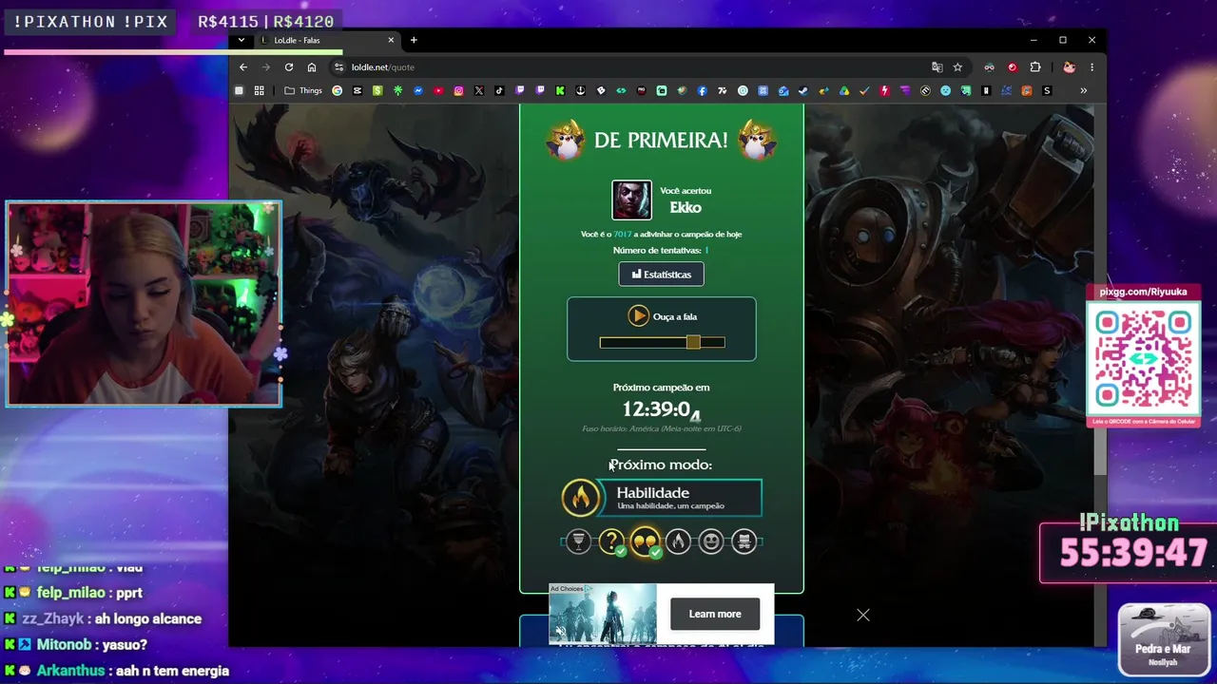This screenshot has height=684, width=1217.
Task: Unmute the ad video
Action: click(x=559, y=632)
